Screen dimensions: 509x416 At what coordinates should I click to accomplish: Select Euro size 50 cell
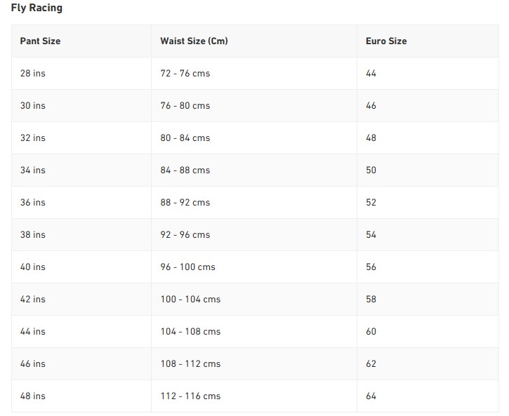pyautogui.click(x=371, y=170)
